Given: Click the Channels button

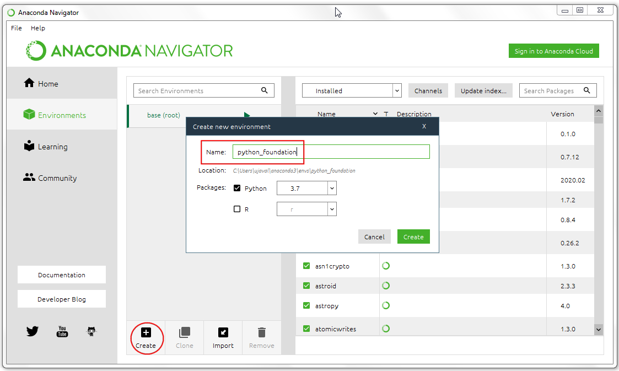Looking at the screenshot, I should tap(428, 91).
